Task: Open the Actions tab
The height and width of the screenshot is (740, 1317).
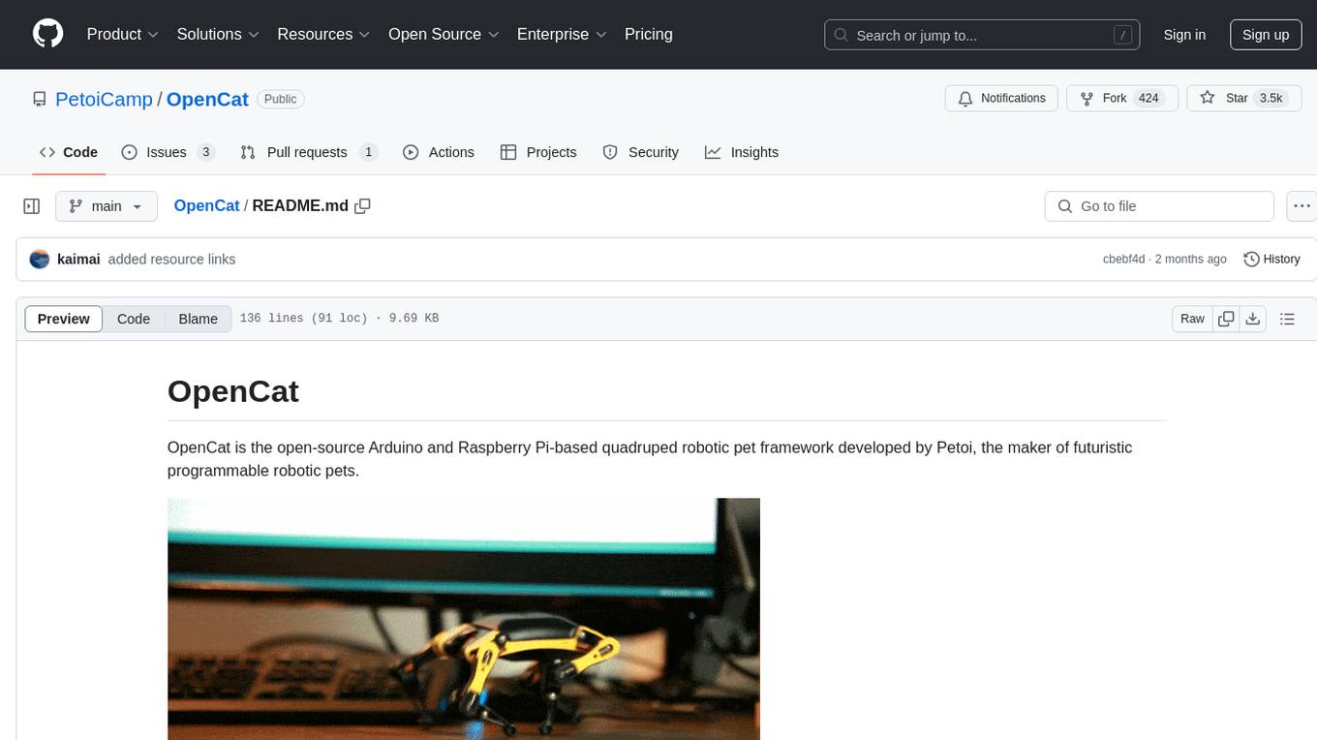Action: (x=438, y=152)
